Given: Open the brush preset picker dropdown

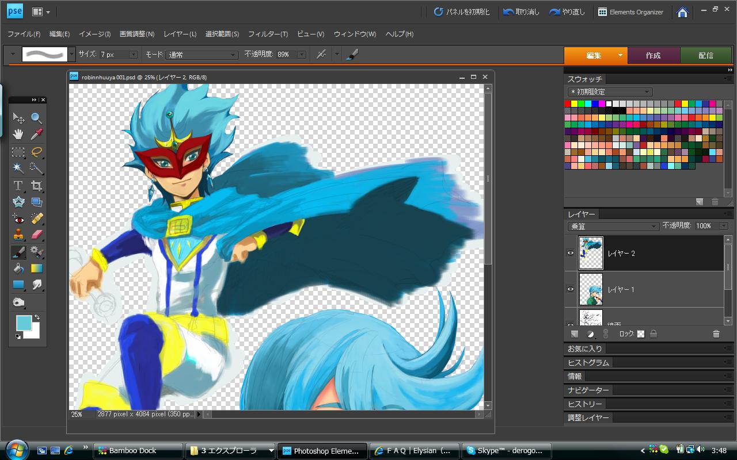Looking at the screenshot, I should [71, 54].
